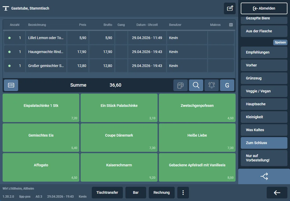The image size is (290, 201).
Task: Click the Abmelden logout button
Action: pos(264,8)
